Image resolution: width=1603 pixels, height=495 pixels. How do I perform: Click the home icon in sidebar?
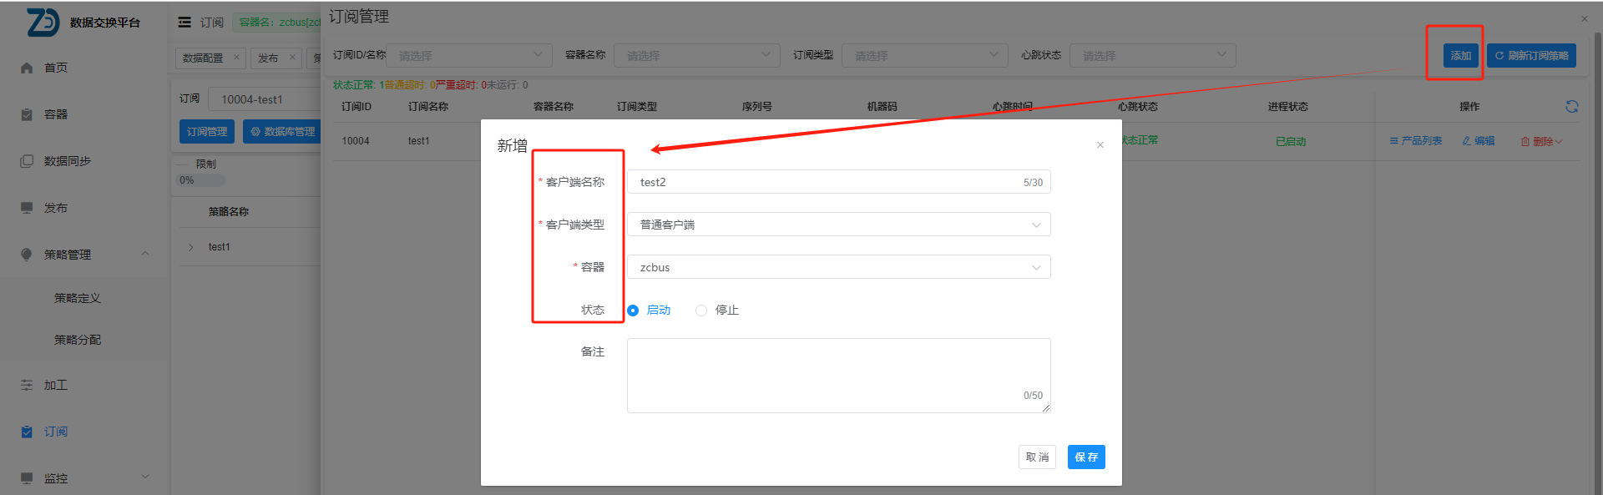[27, 68]
